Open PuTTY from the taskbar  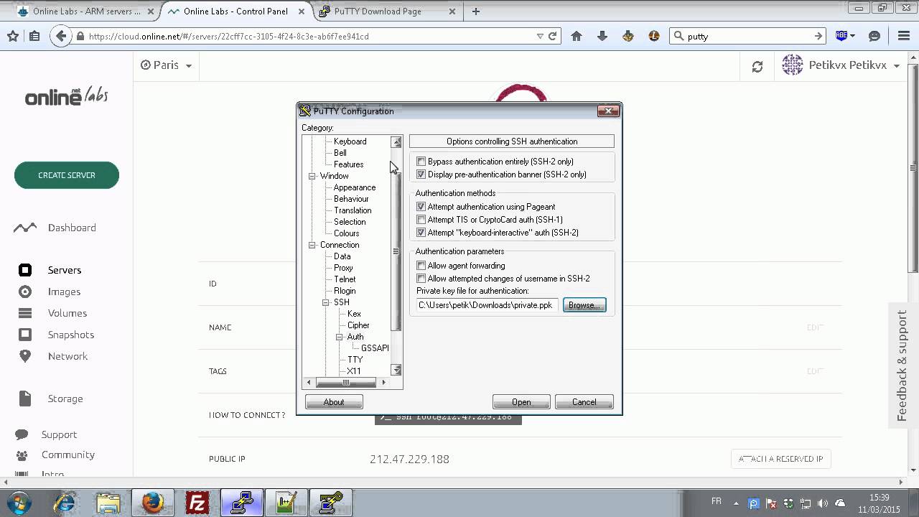point(241,502)
